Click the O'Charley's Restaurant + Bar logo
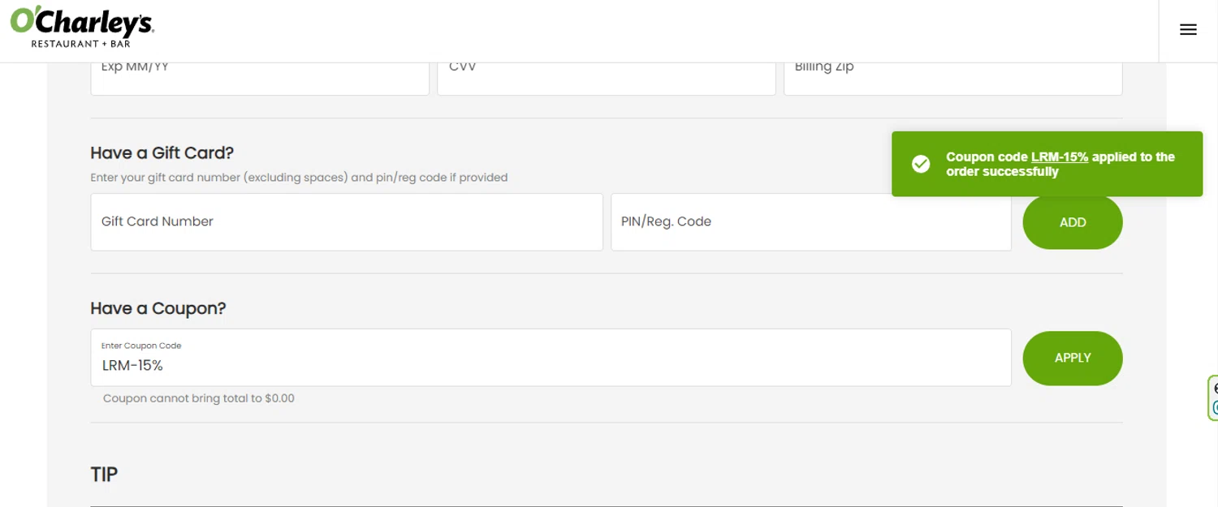1218x507 pixels. coord(81,28)
